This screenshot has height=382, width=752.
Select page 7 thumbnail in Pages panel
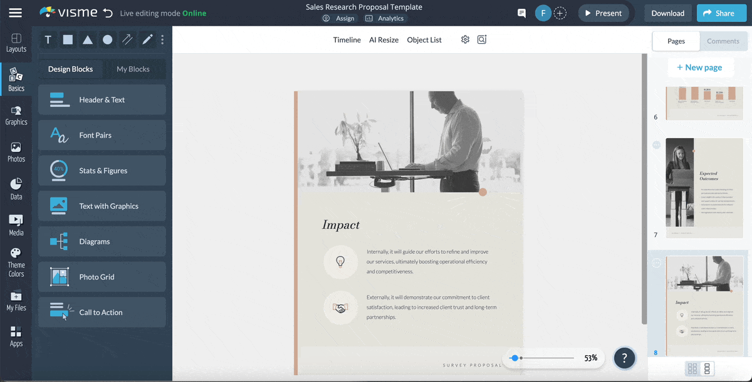(x=704, y=187)
